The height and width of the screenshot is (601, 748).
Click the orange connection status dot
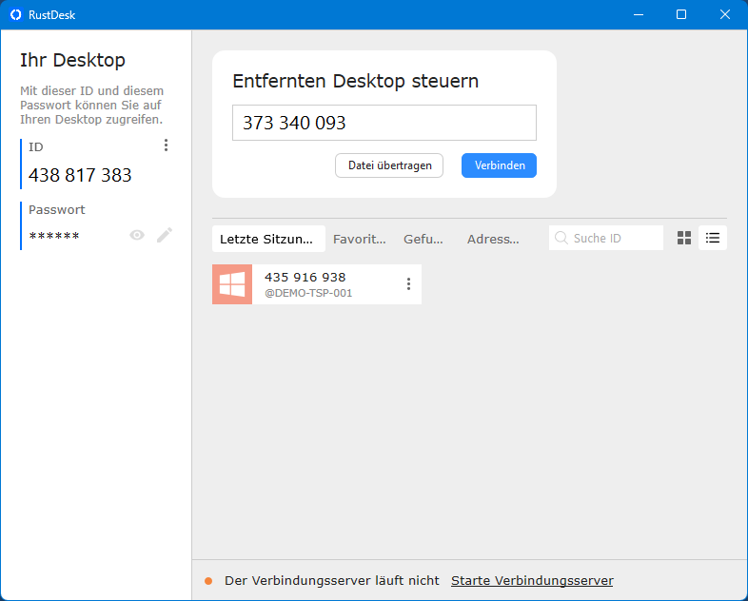pos(208,581)
